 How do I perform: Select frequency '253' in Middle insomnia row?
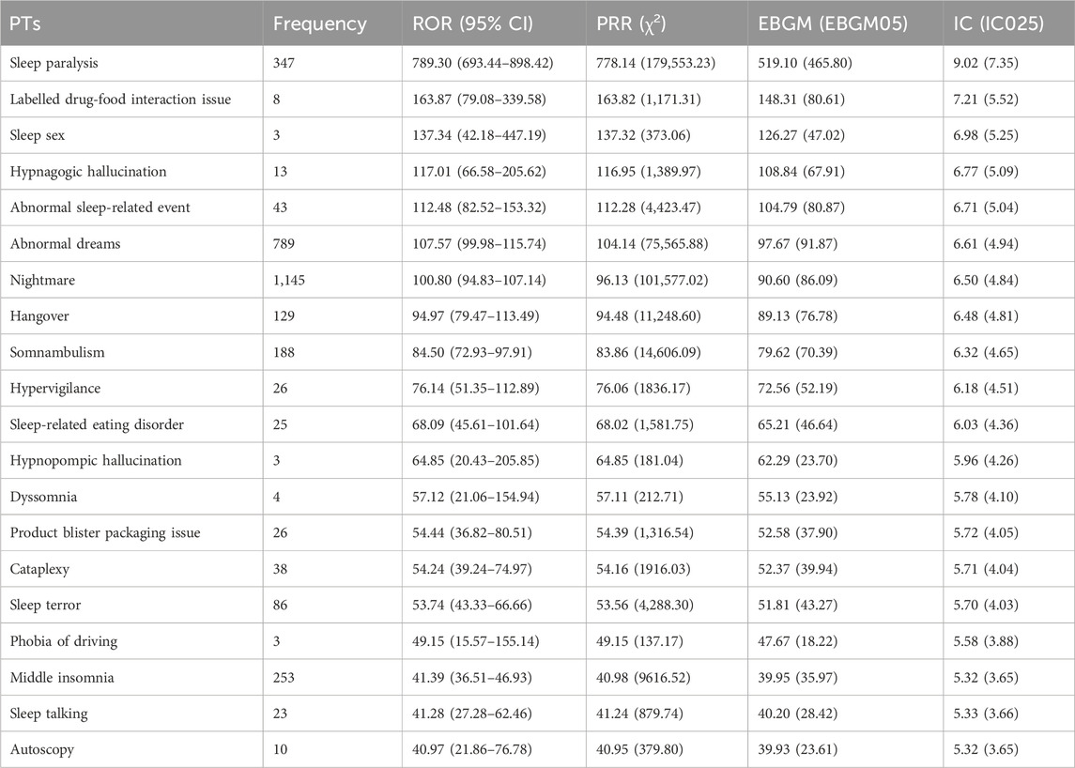[284, 678]
